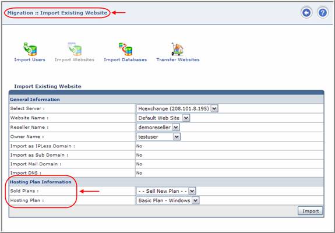Click the Import button
This screenshot has height=233, width=335.
(x=310, y=211)
